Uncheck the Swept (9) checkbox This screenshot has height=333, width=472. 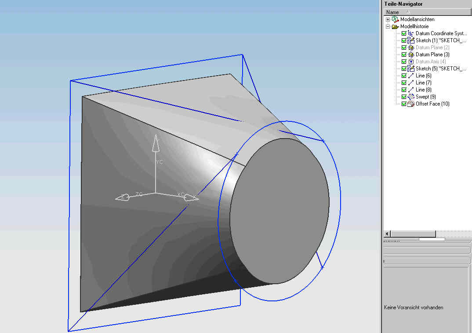point(404,96)
